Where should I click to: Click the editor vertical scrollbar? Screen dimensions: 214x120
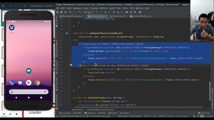coord(210,91)
